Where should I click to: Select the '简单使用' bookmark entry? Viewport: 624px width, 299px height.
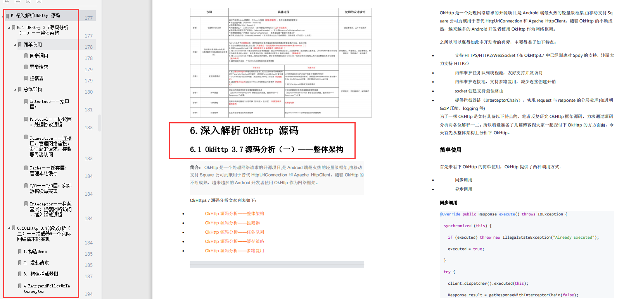click(x=33, y=44)
